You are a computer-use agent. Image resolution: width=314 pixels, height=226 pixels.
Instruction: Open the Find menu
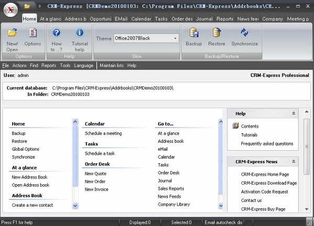coord(34,65)
